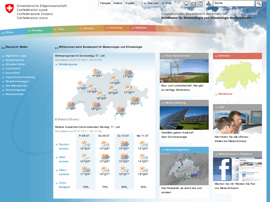270x202 pixels.
Task: Click the Gefahren Switzerland hazard map
Action: (237, 75)
